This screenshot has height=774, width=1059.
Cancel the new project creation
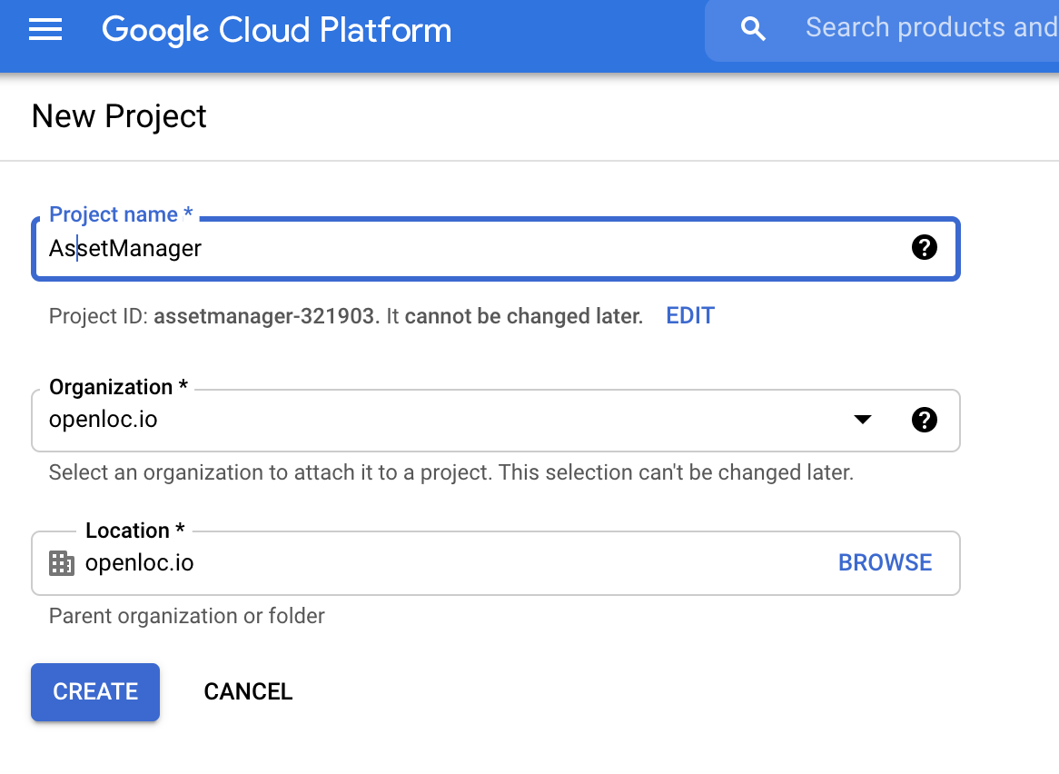tap(248, 691)
